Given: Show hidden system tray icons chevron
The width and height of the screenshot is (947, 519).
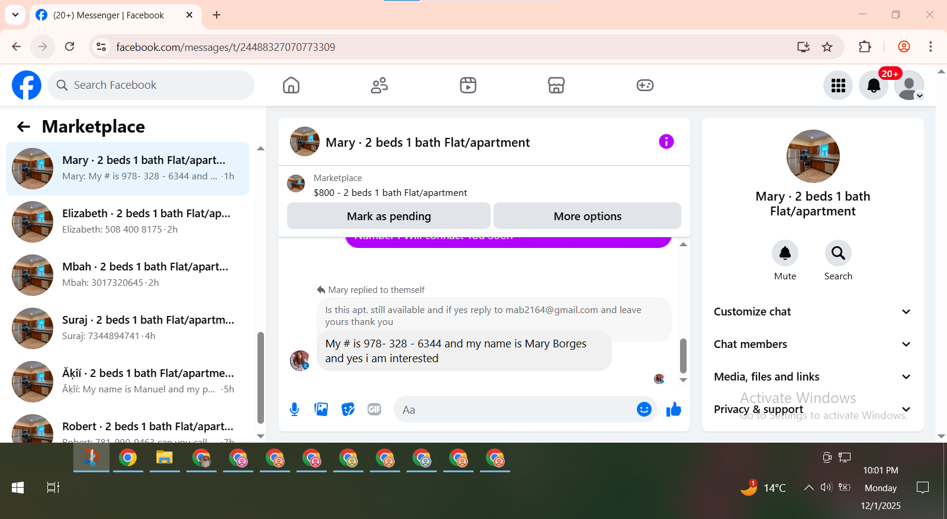Looking at the screenshot, I should coord(809,488).
